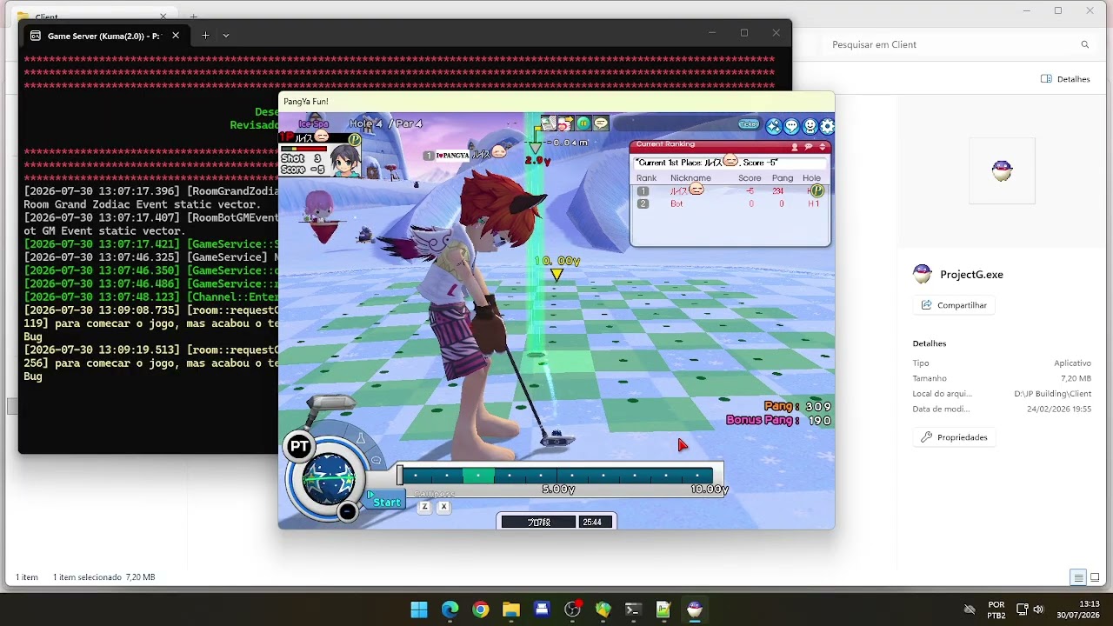
Task: Click the player avatar portrait in PangYa
Action: 345,161
